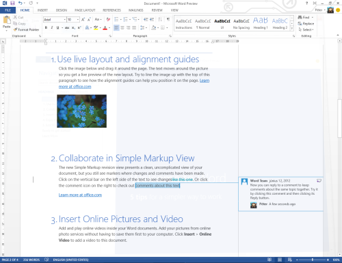Expand the Styles gallery more arrow
Screen dimensions: 342x263
tap(291, 28)
